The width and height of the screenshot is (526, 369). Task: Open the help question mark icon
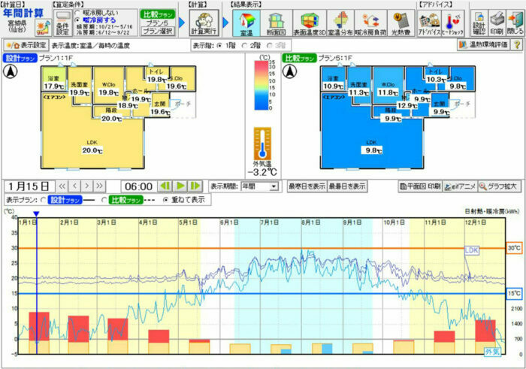coord(517,44)
